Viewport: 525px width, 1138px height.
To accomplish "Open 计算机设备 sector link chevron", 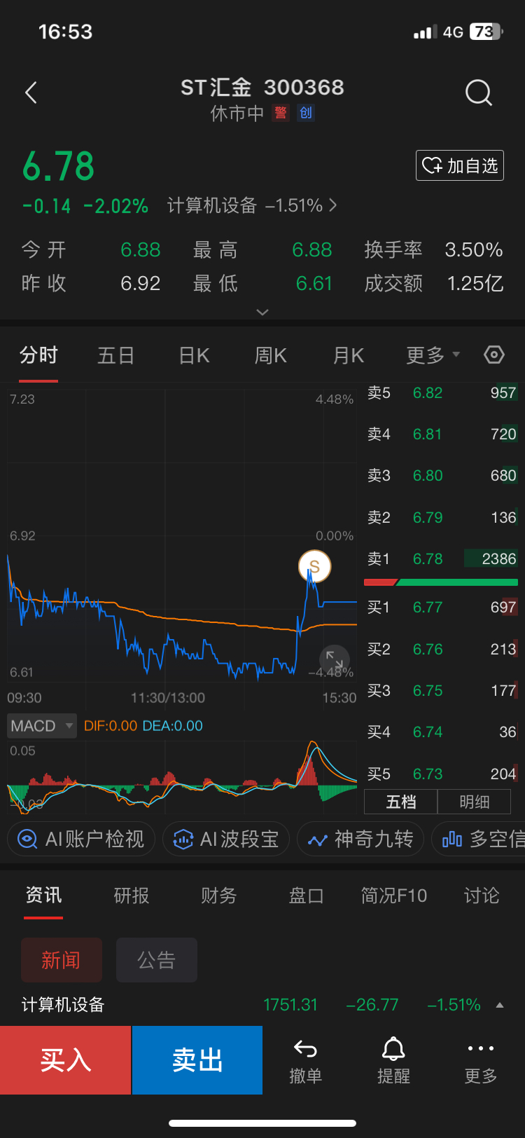I will [x=333, y=205].
